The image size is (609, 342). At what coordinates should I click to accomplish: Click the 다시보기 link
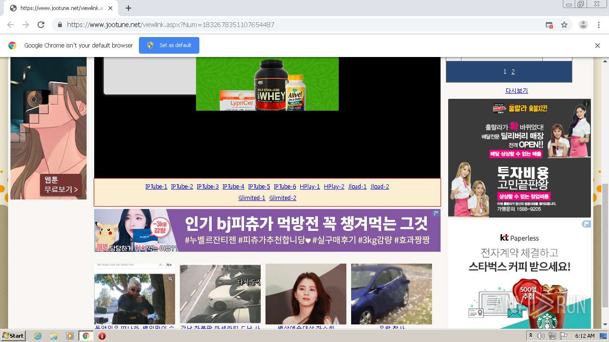click(516, 91)
